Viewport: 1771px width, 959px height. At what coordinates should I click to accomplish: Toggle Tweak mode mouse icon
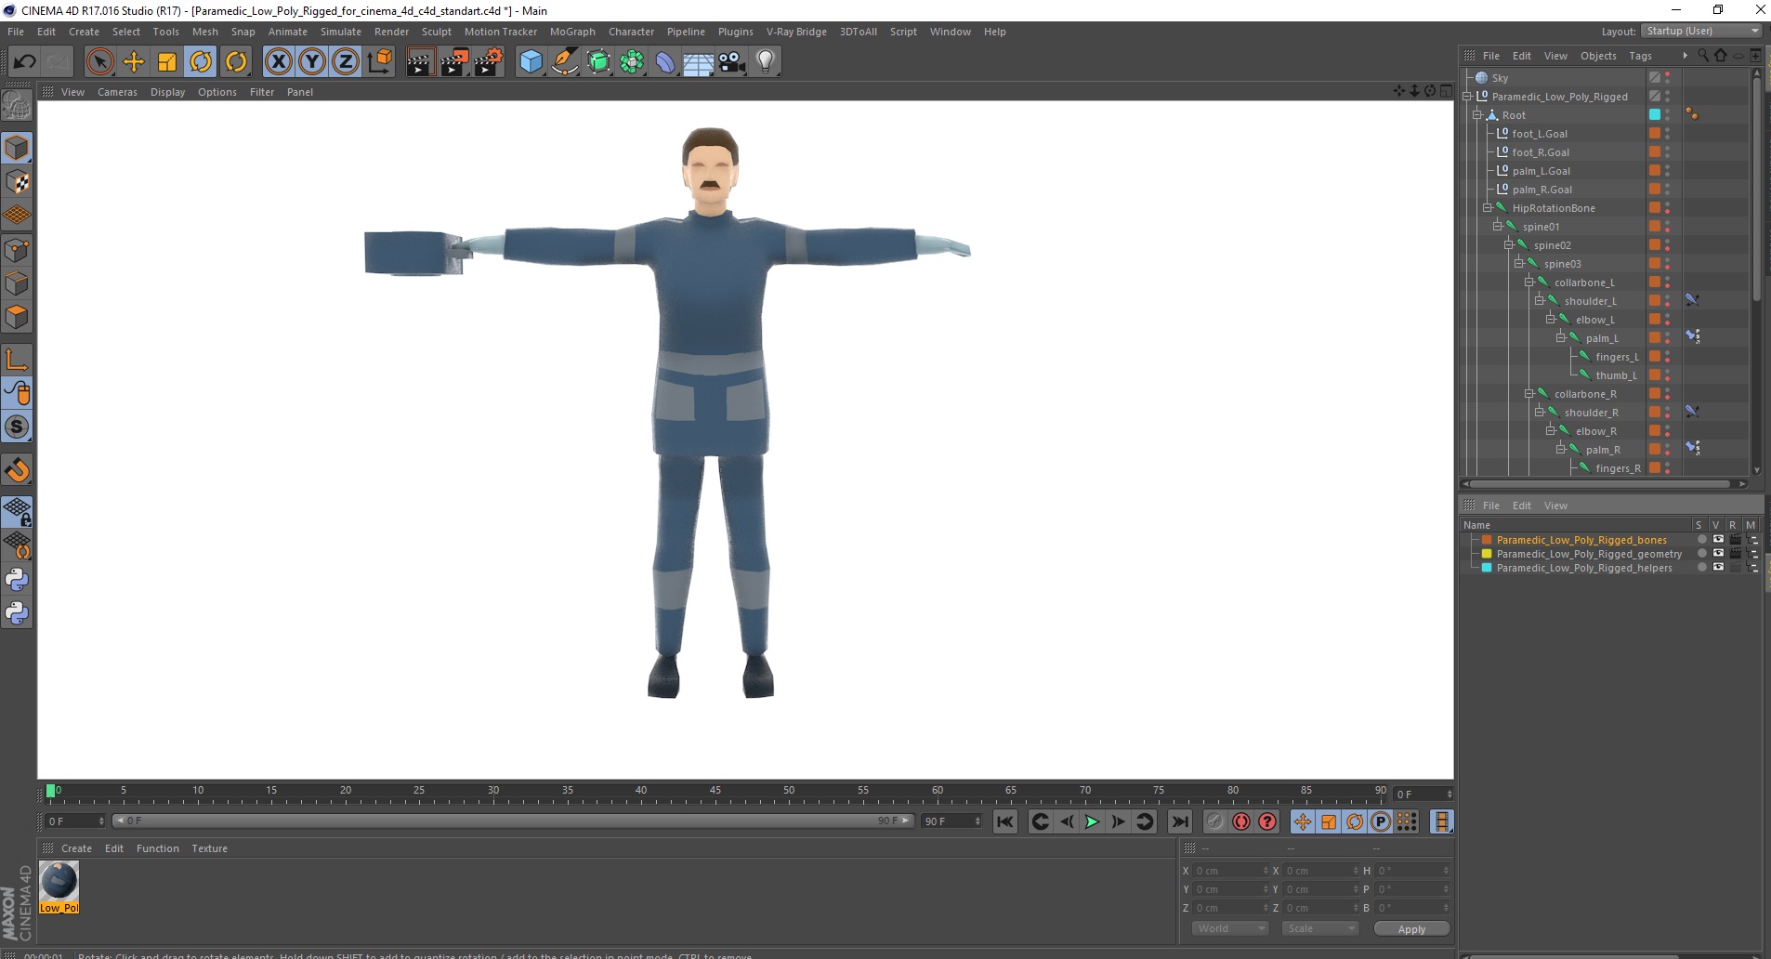pyautogui.click(x=17, y=393)
